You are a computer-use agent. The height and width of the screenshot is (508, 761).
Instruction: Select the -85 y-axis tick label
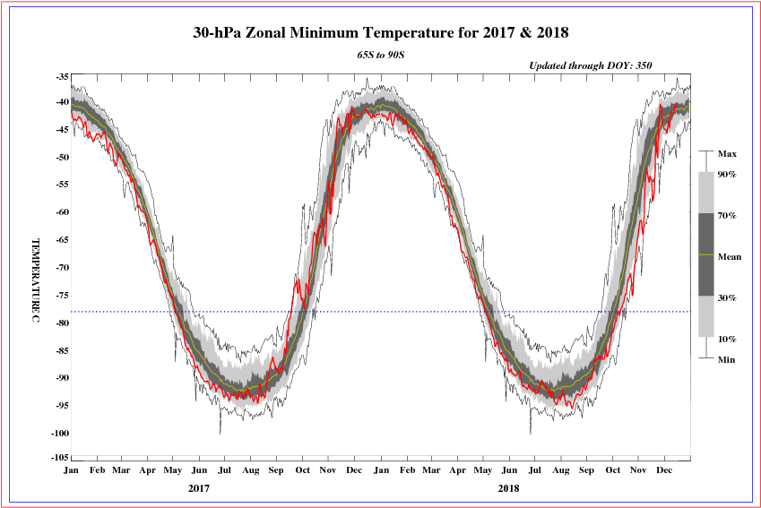[x=63, y=349]
